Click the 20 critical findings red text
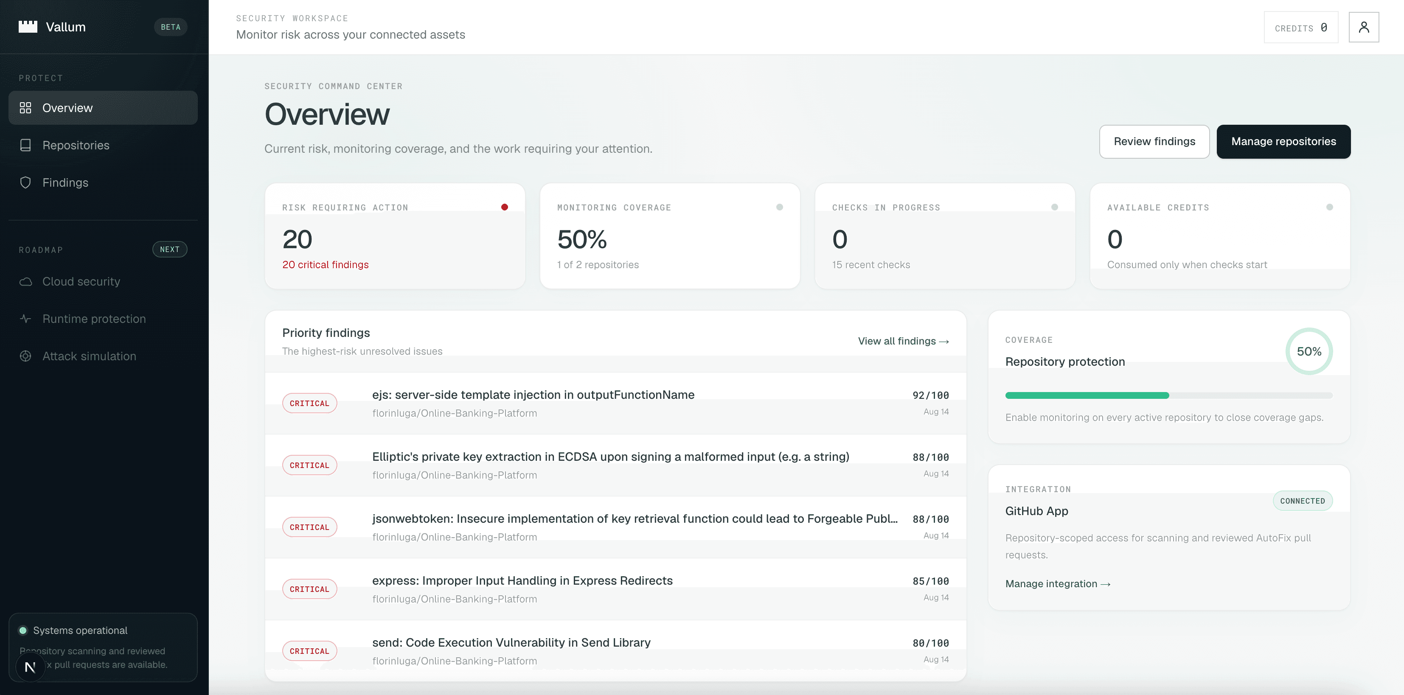Screen dimensions: 1404x695 click(x=326, y=265)
